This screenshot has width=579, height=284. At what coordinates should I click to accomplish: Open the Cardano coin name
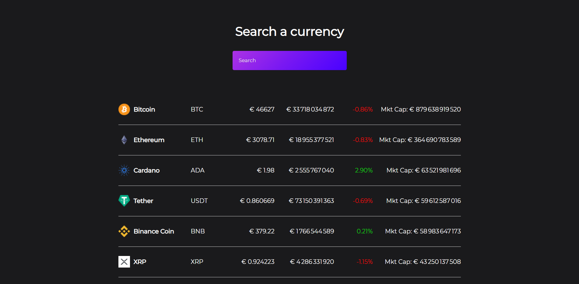(x=146, y=170)
